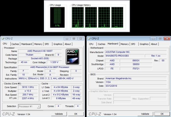Click the Bus Speed value 200.7 MHz
Viewport: 171px width, 117px height.
point(28,95)
